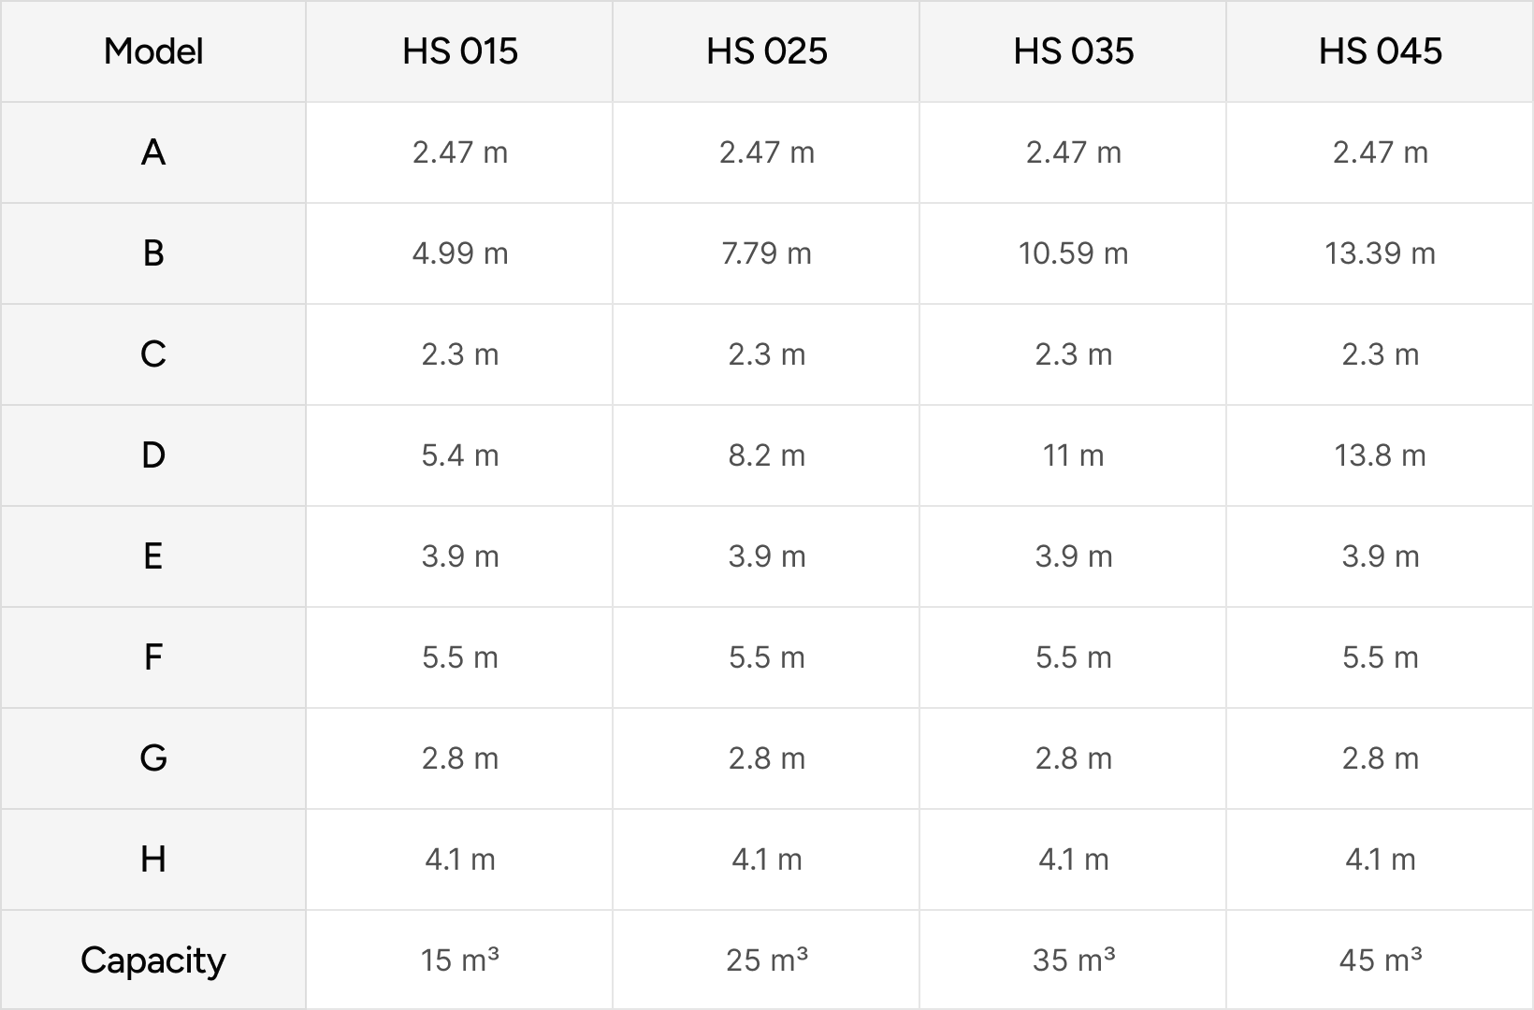
Task: Click the 11 m cell
Action: (x=1073, y=455)
